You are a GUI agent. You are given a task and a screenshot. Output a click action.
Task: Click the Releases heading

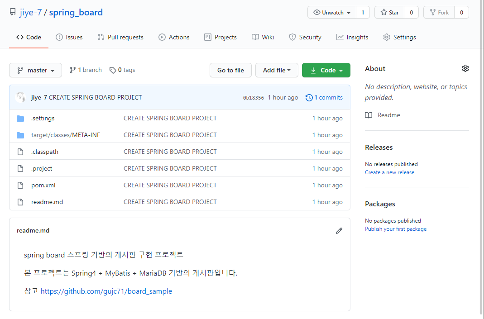click(379, 148)
